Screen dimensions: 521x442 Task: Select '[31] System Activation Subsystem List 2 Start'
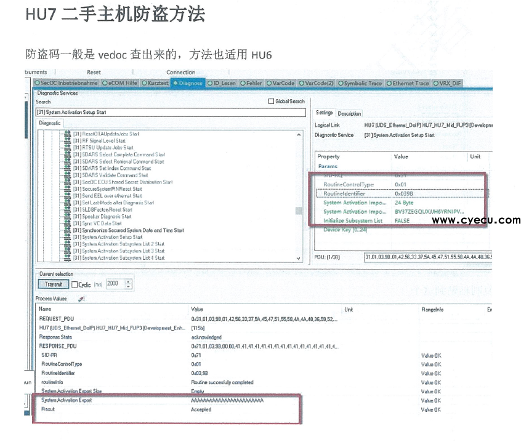pos(119,244)
